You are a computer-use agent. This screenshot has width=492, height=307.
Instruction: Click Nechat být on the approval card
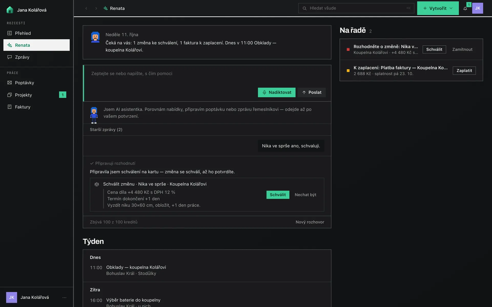305,195
